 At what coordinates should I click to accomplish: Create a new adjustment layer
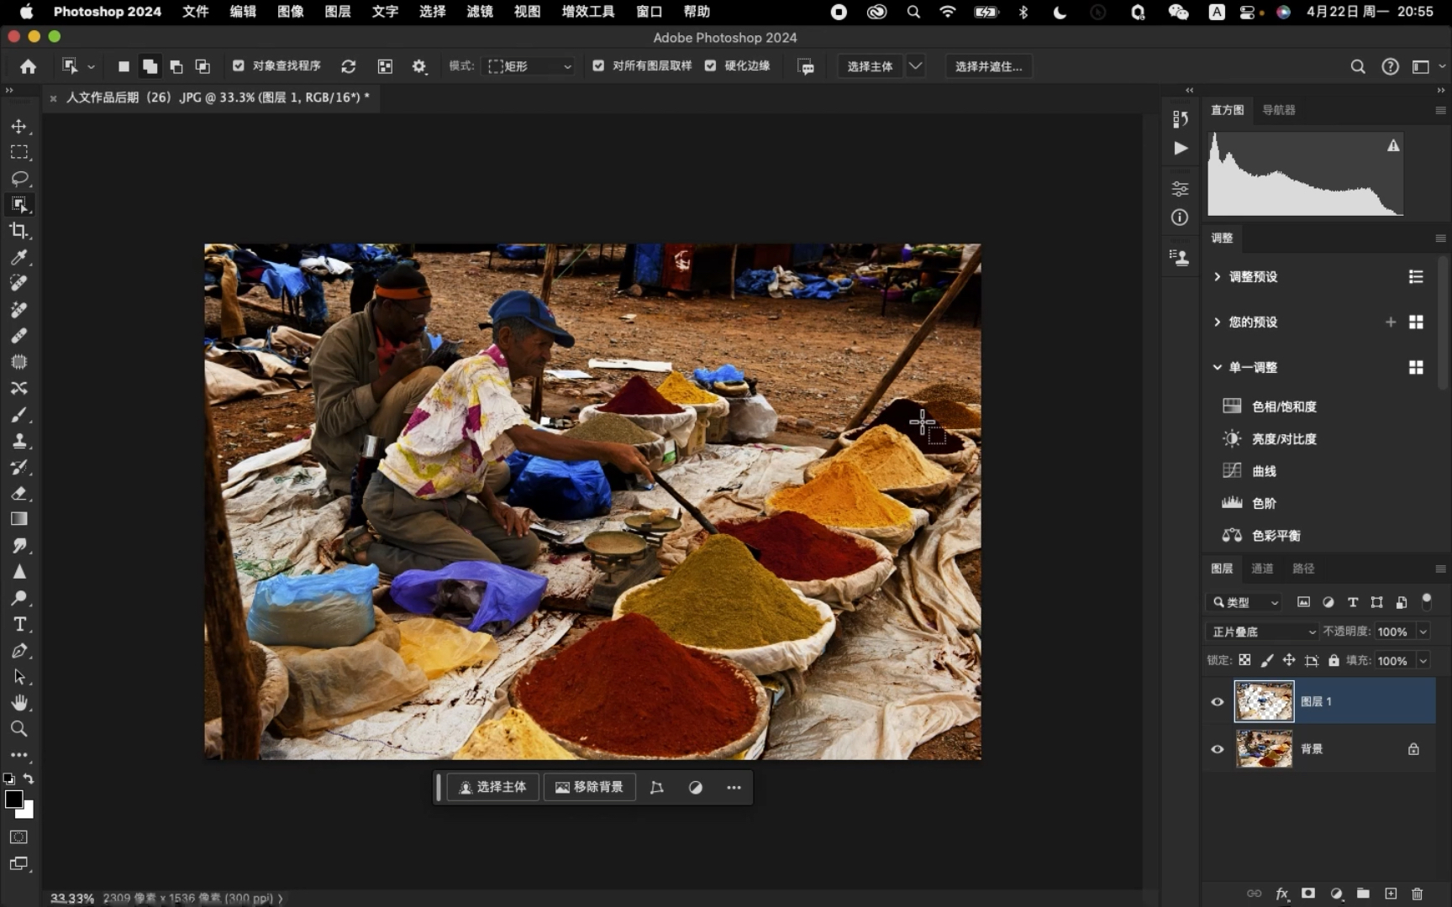(1336, 894)
